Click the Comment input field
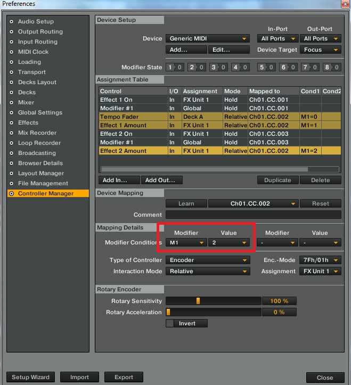 (x=254, y=215)
